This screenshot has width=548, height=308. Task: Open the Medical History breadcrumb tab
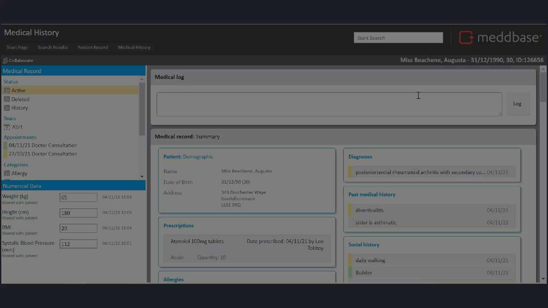134,47
